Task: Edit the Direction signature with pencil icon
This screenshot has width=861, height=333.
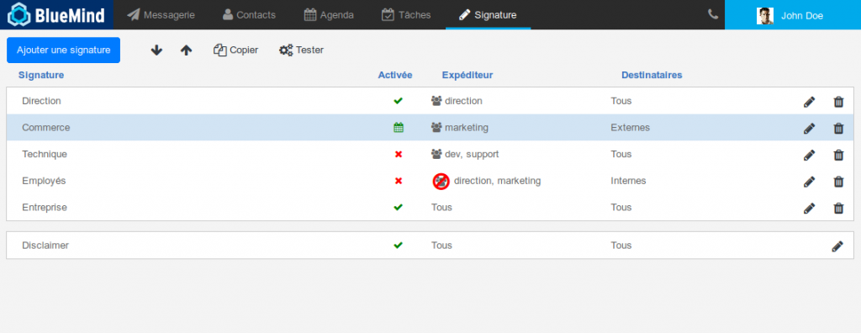Action: (x=809, y=102)
